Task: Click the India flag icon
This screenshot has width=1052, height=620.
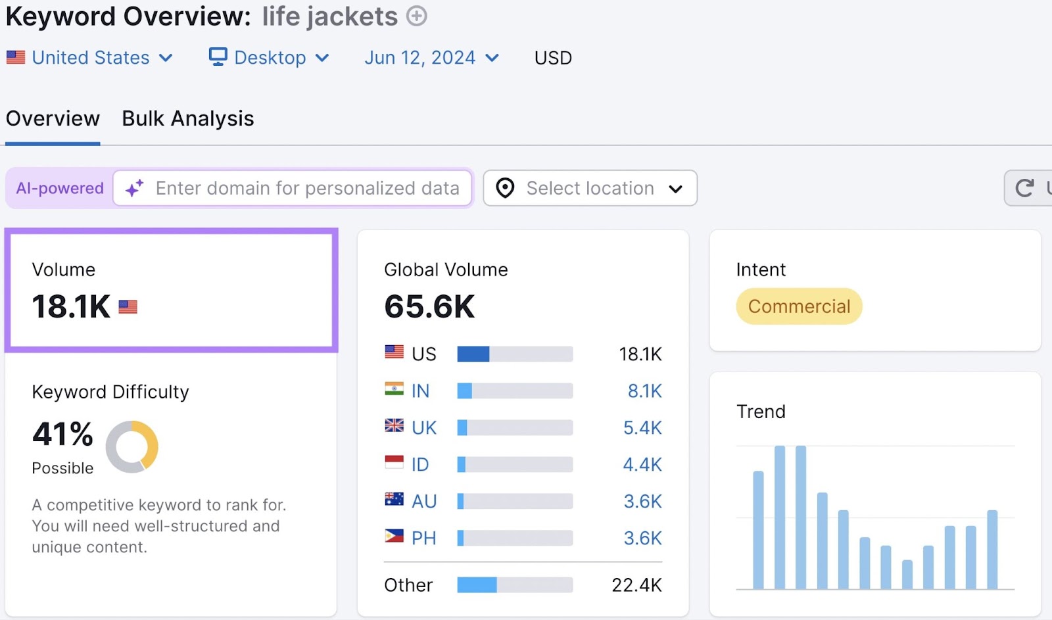Action: (394, 389)
